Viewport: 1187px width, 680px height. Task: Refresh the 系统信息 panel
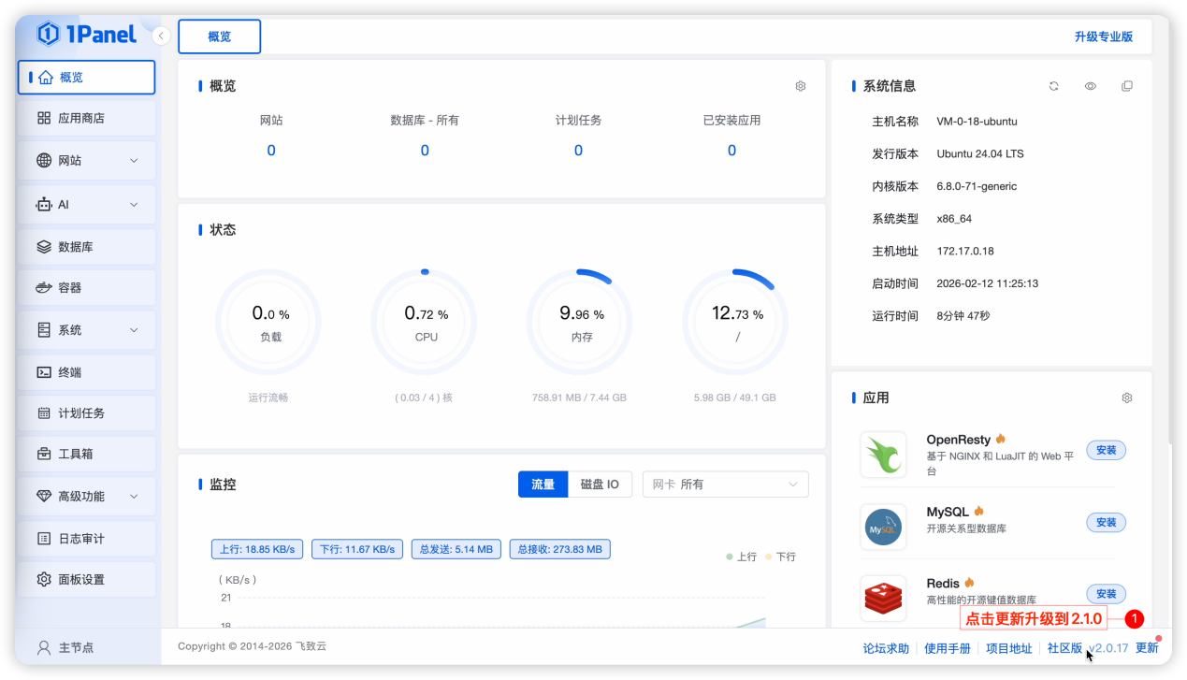pyautogui.click(x=1053, y=85)
